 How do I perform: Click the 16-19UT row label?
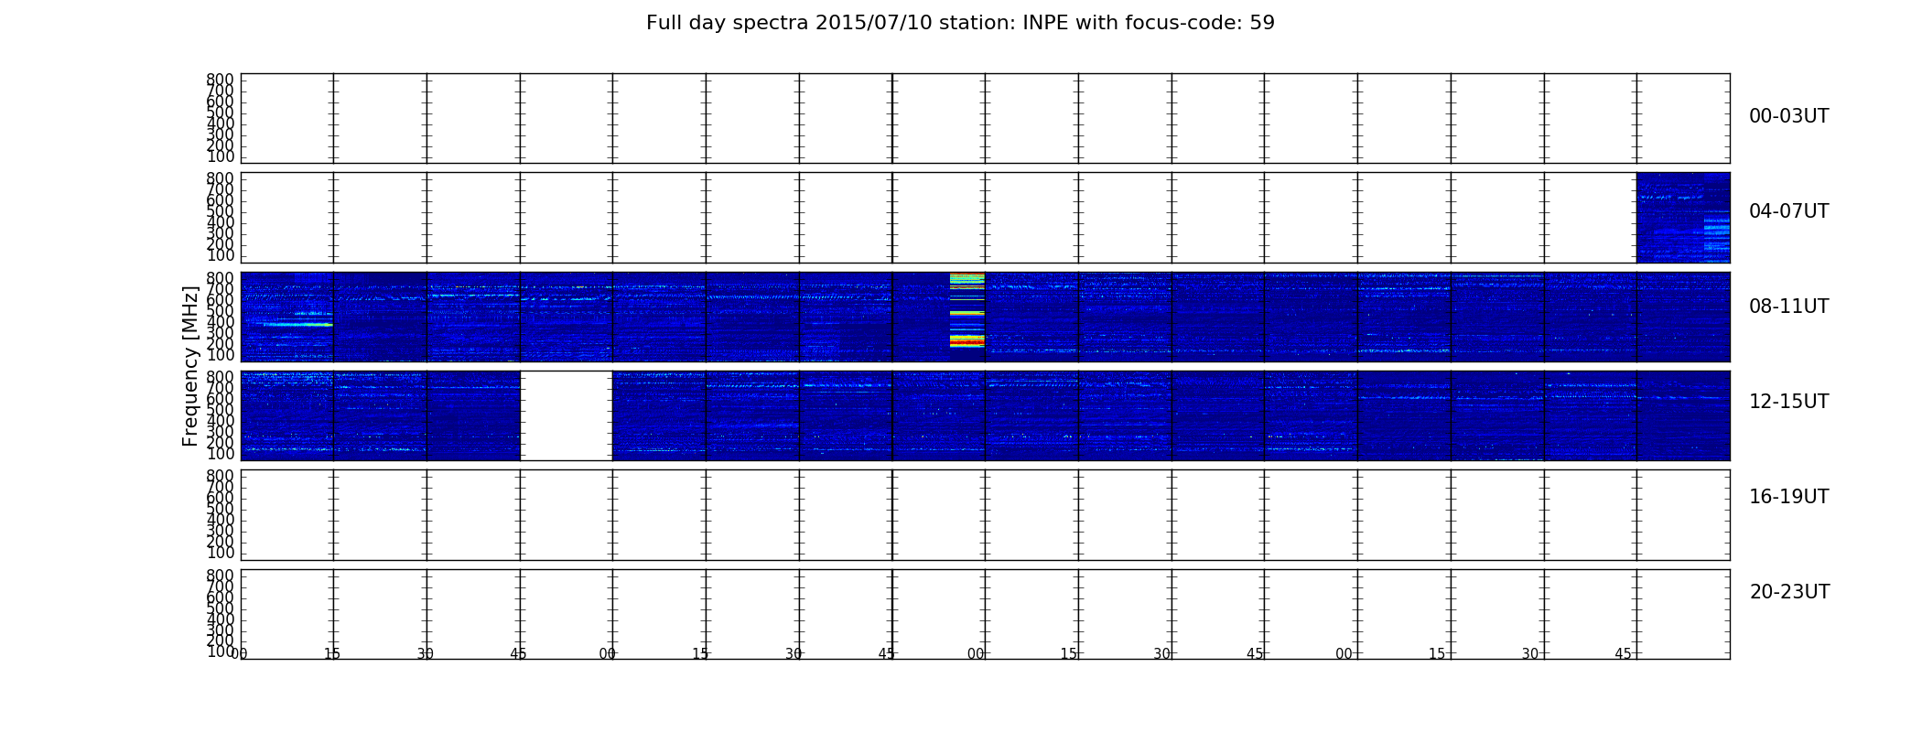coord(1788,497)
